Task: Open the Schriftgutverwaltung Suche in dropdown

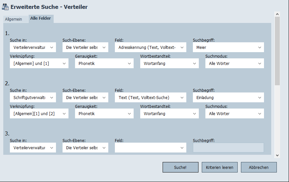Action: pyautogui.click(x=33, y=98)
